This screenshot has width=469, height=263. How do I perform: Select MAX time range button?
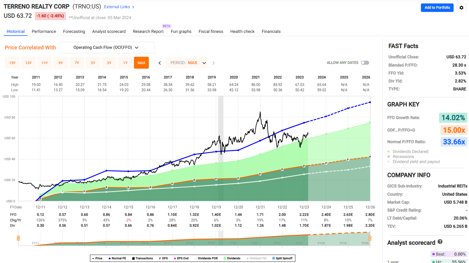point(141,63)
